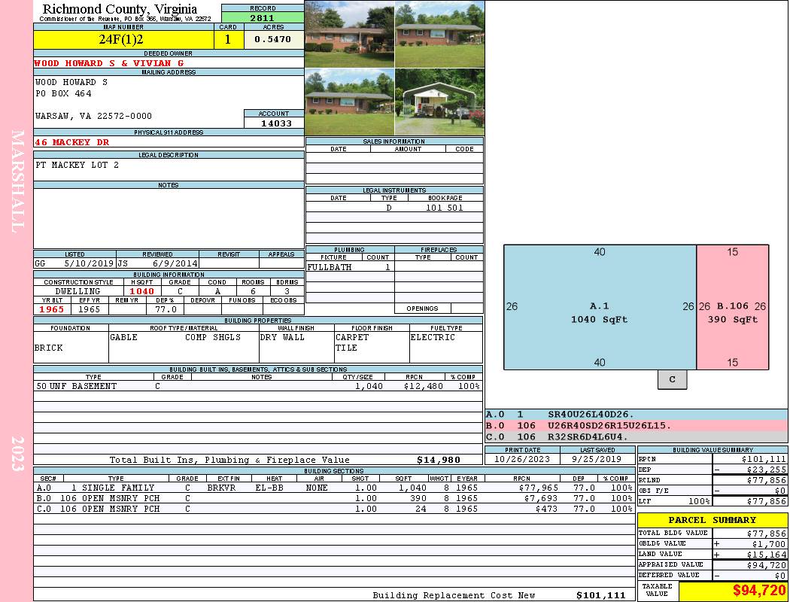Click the 50 UNF Basement row
The width and height of the screenshot is (790, 602).
tap(257, 386)
